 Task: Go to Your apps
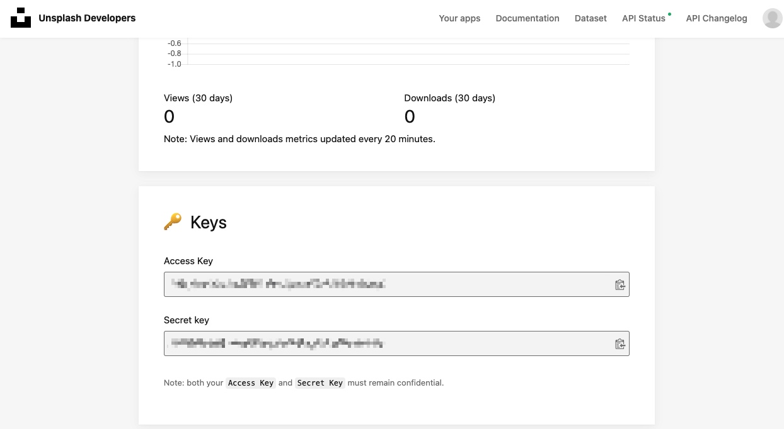[459, 18]
